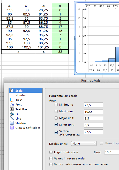
Task: Click the Minor unit value field
Action: [x=93, y=125]
